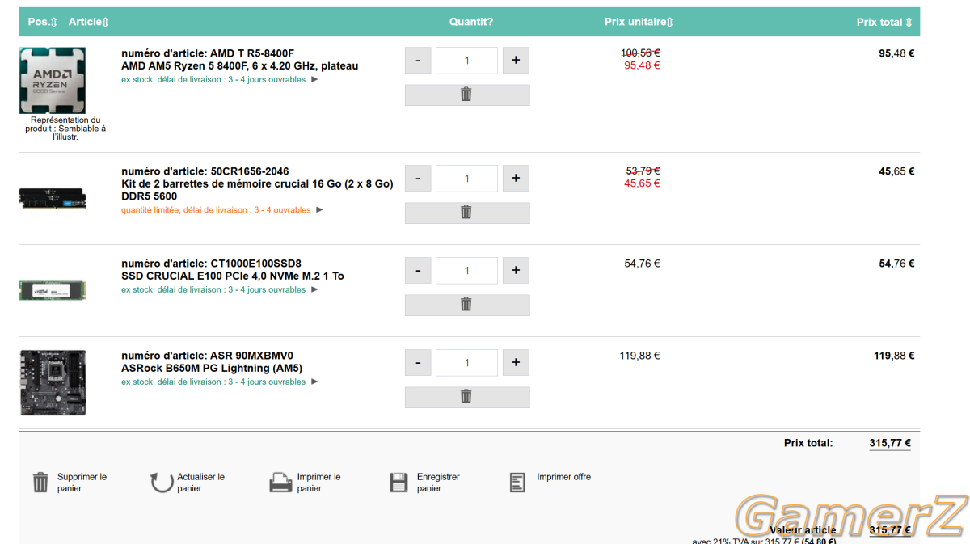Click Enregistrer panier label

click(438, 483)
